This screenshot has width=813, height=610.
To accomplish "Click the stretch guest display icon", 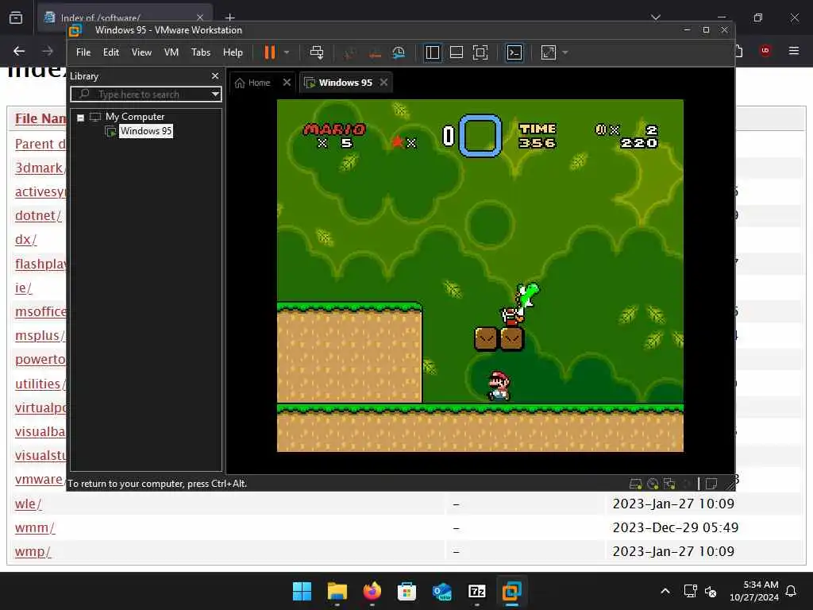I will tap(548, 52).
